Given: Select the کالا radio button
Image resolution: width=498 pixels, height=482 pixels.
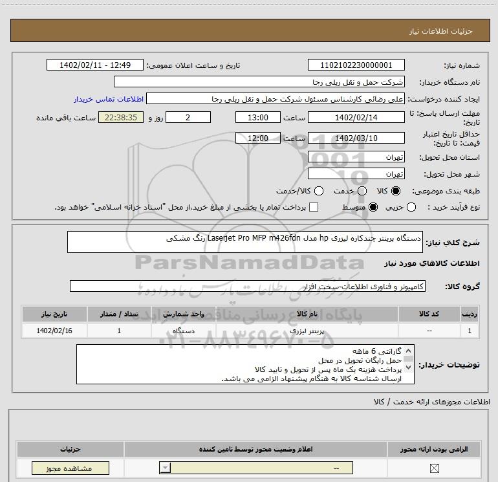Looking at the screenshot, I should pyautogui.click(x=396, y=191).
